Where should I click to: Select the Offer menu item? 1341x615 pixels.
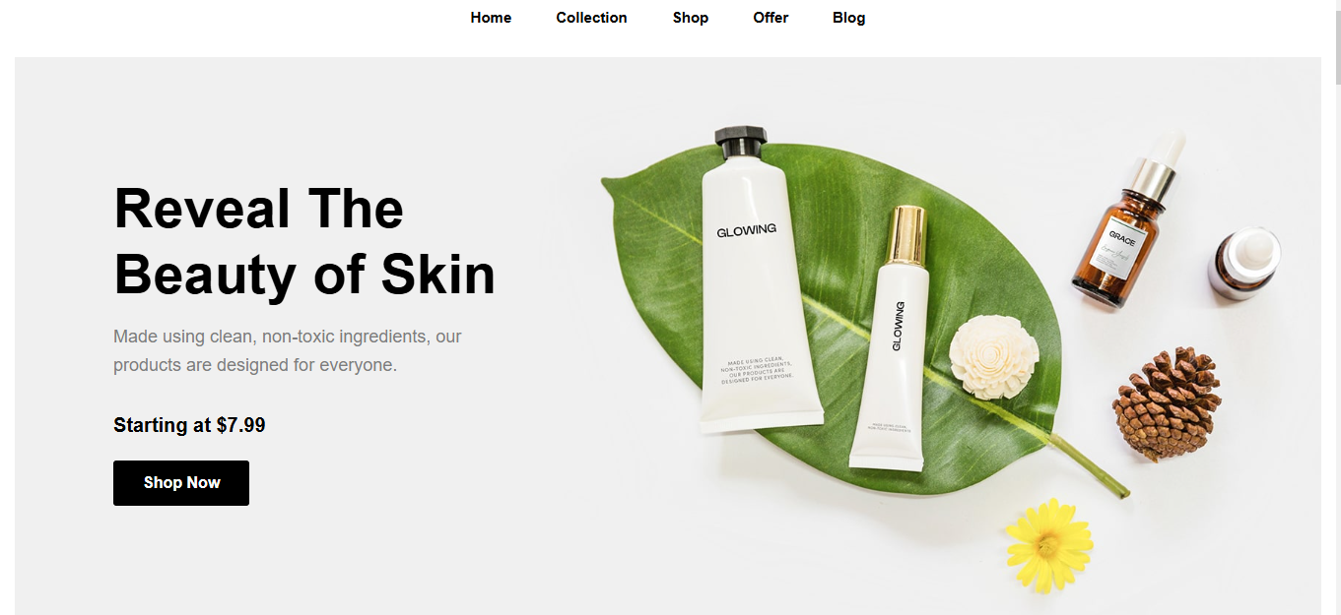tap(771, 18)
